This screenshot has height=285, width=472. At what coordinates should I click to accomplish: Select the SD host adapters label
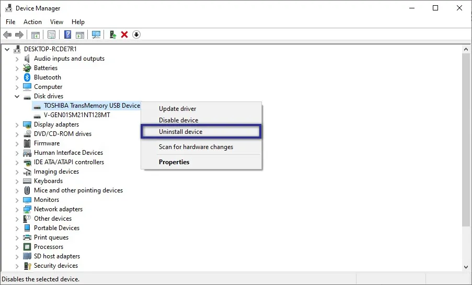coord(57,256)
